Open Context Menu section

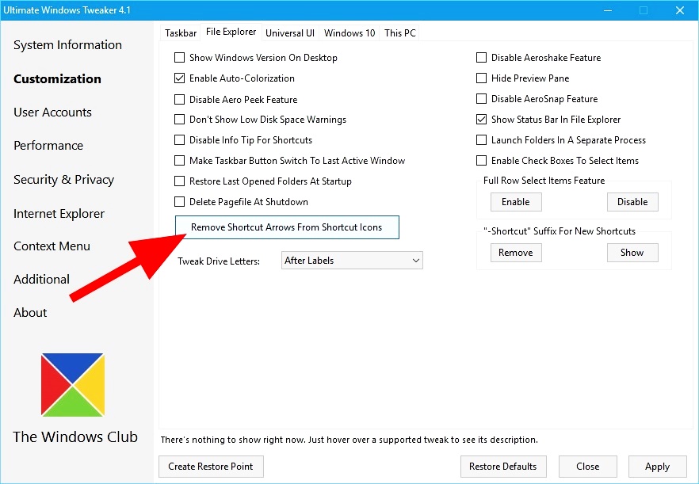[52, 246]
